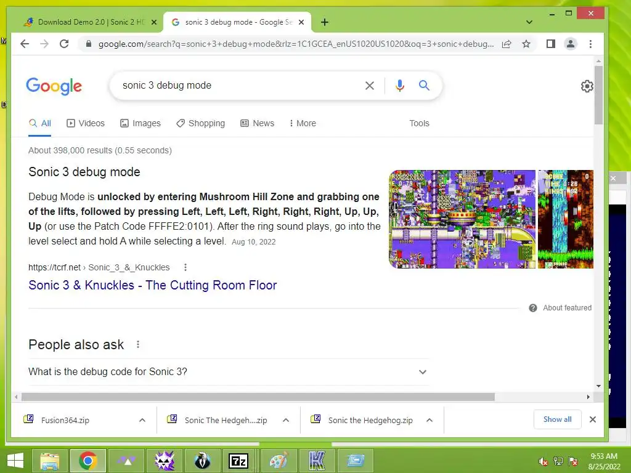The image size is (631, 473).
Task: Expand options for Sonic the Hedgehog.zip
Action: click(x=429, y=420)
